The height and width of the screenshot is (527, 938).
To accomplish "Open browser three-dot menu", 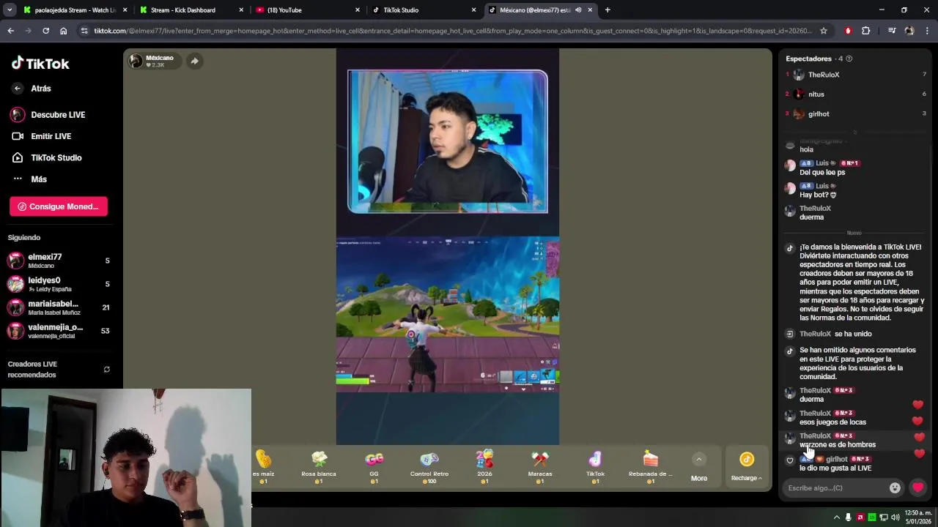I will (927, 31).
